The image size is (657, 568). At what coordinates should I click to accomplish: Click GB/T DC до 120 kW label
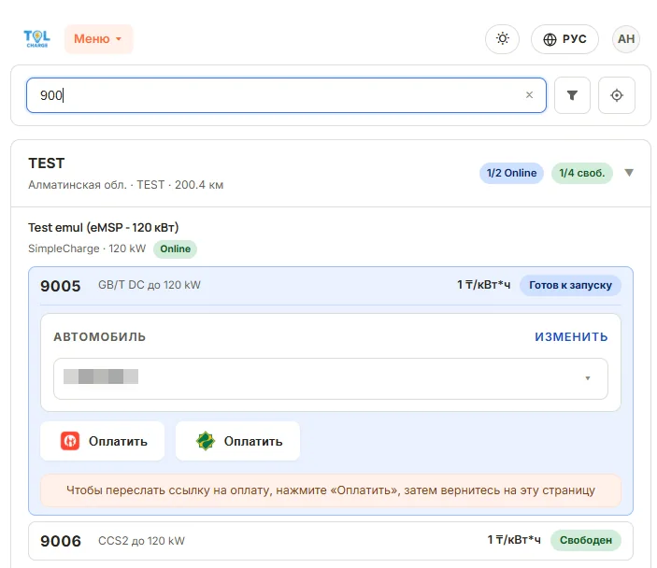(150, 285)
